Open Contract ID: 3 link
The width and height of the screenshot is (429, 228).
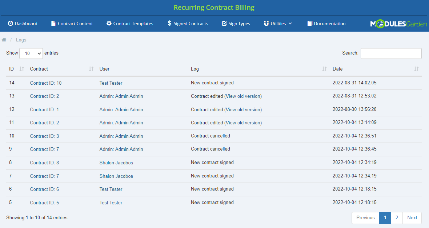point(44,136)
